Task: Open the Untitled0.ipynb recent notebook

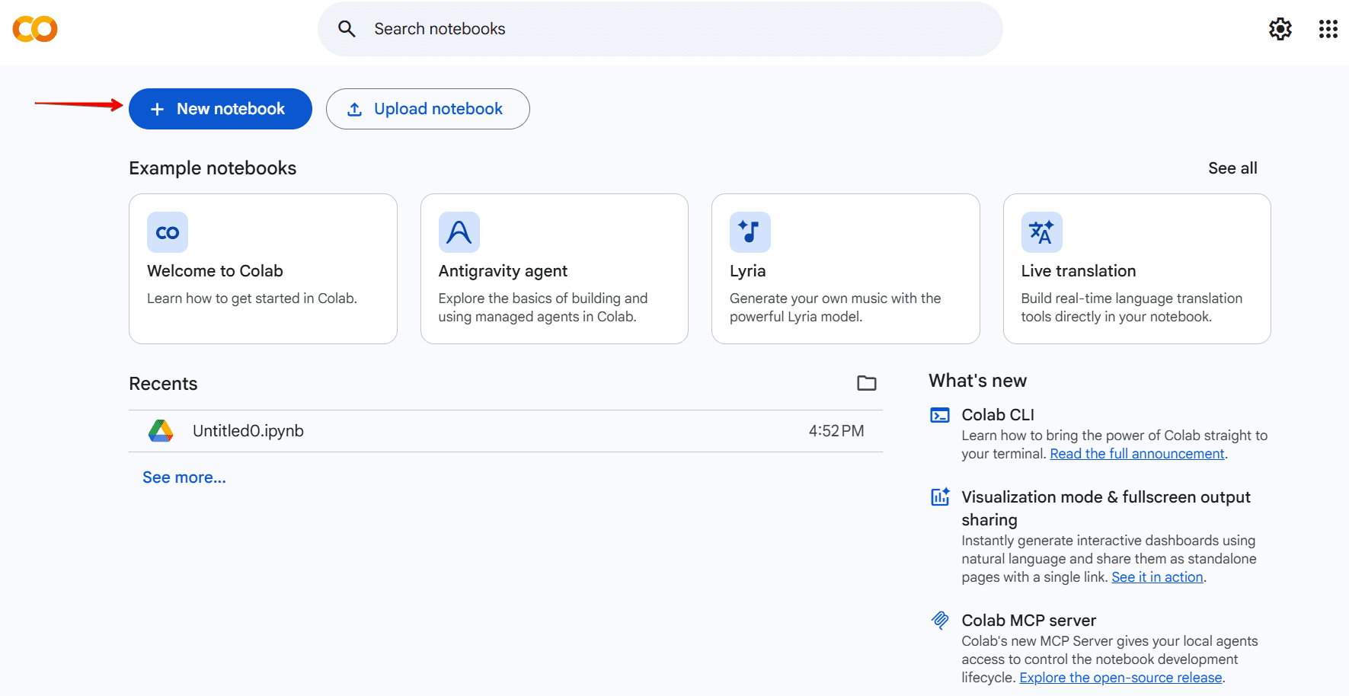Action: tap(248, 431)
